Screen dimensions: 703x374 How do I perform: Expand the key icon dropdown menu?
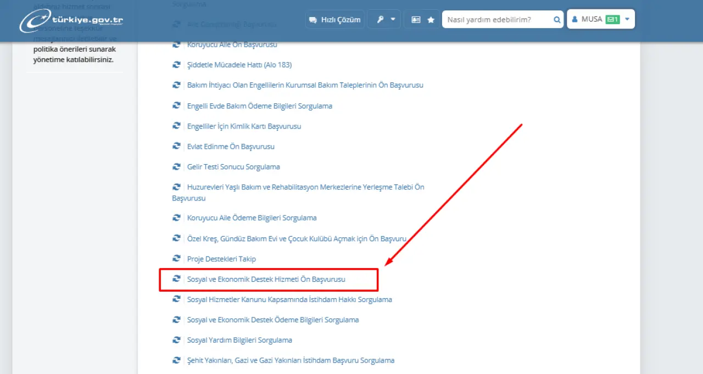(x=384, y=20)
